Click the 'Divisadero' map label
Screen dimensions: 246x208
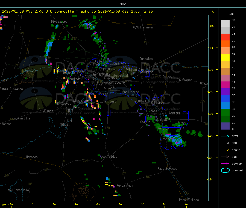point(59,22)
